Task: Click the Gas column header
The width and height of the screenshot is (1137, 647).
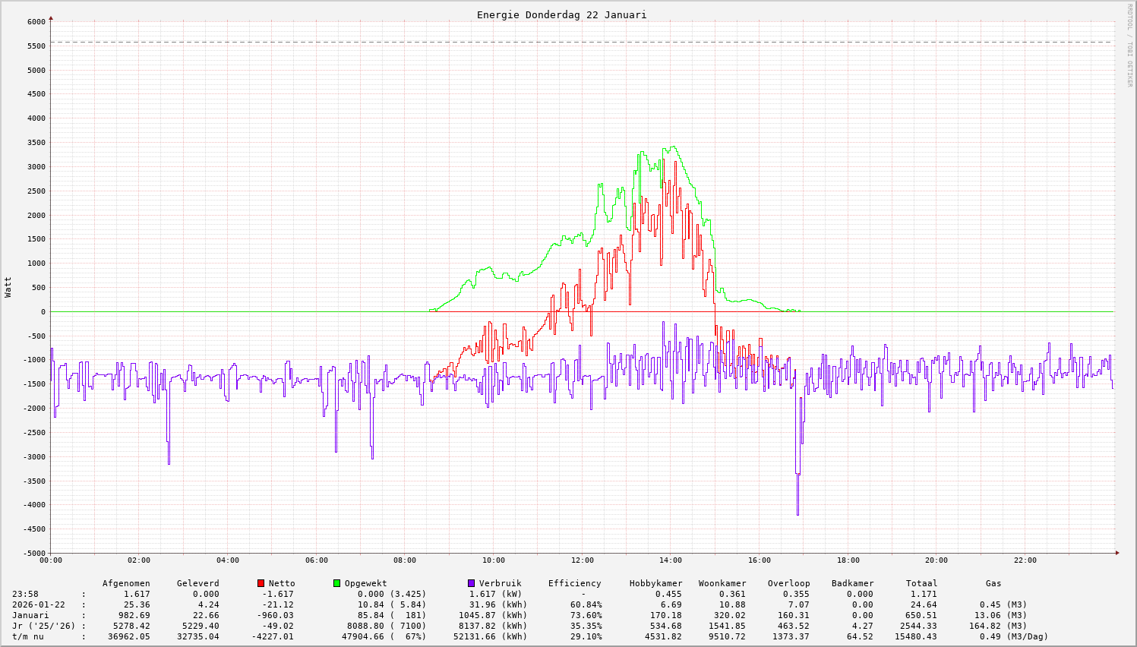Action: [993, 583]
